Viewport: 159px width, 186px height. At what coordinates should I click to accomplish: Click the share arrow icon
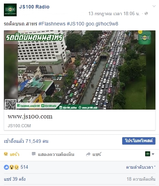(x=88, y=154)
